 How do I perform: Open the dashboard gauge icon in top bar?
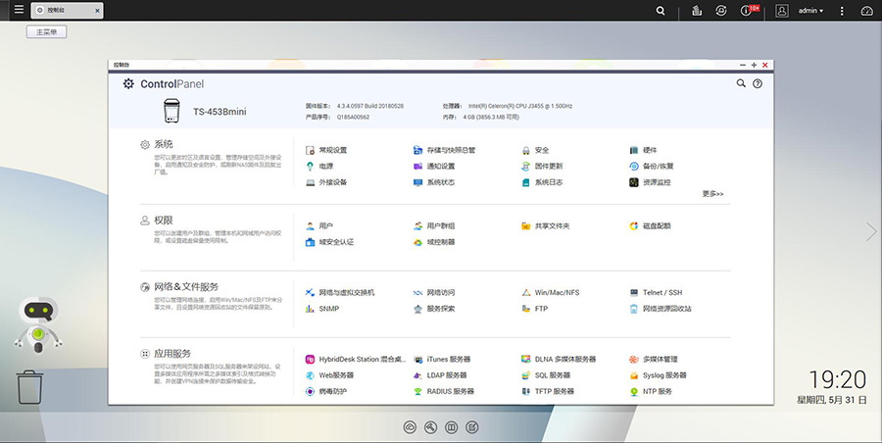click(866, 11)
